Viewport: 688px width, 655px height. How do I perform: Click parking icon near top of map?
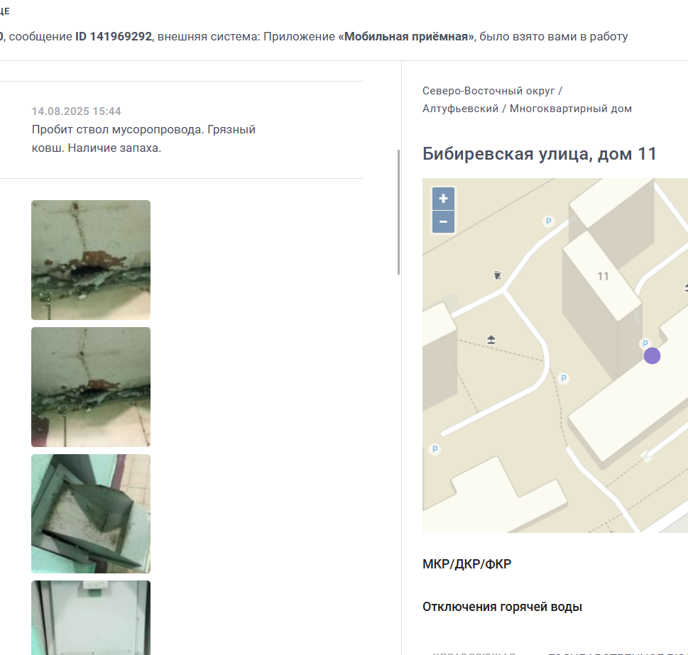(548, 221)
